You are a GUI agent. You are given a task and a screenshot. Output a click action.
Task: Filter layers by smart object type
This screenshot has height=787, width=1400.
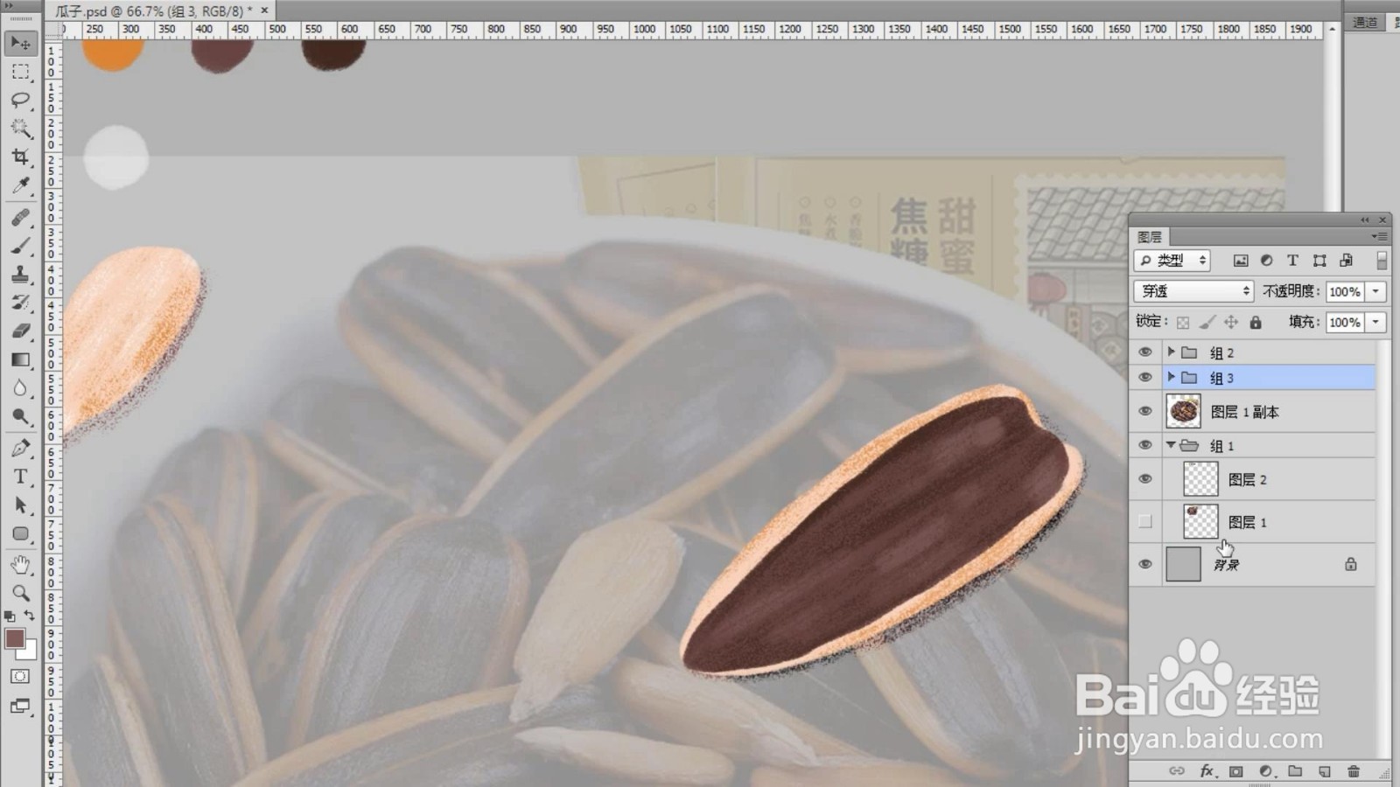pyautogui.click(x=1346, y=261)
